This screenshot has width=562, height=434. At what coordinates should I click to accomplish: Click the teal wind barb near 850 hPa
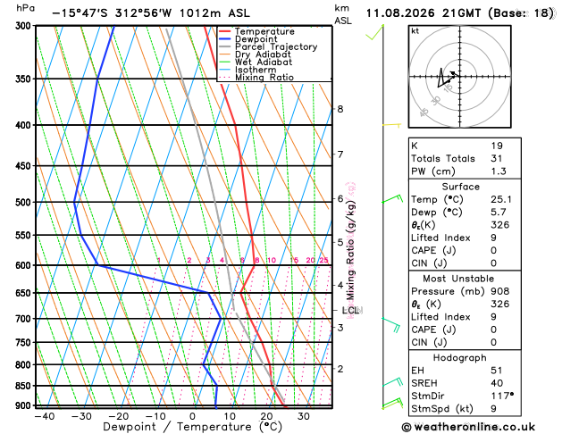point(392,382)
